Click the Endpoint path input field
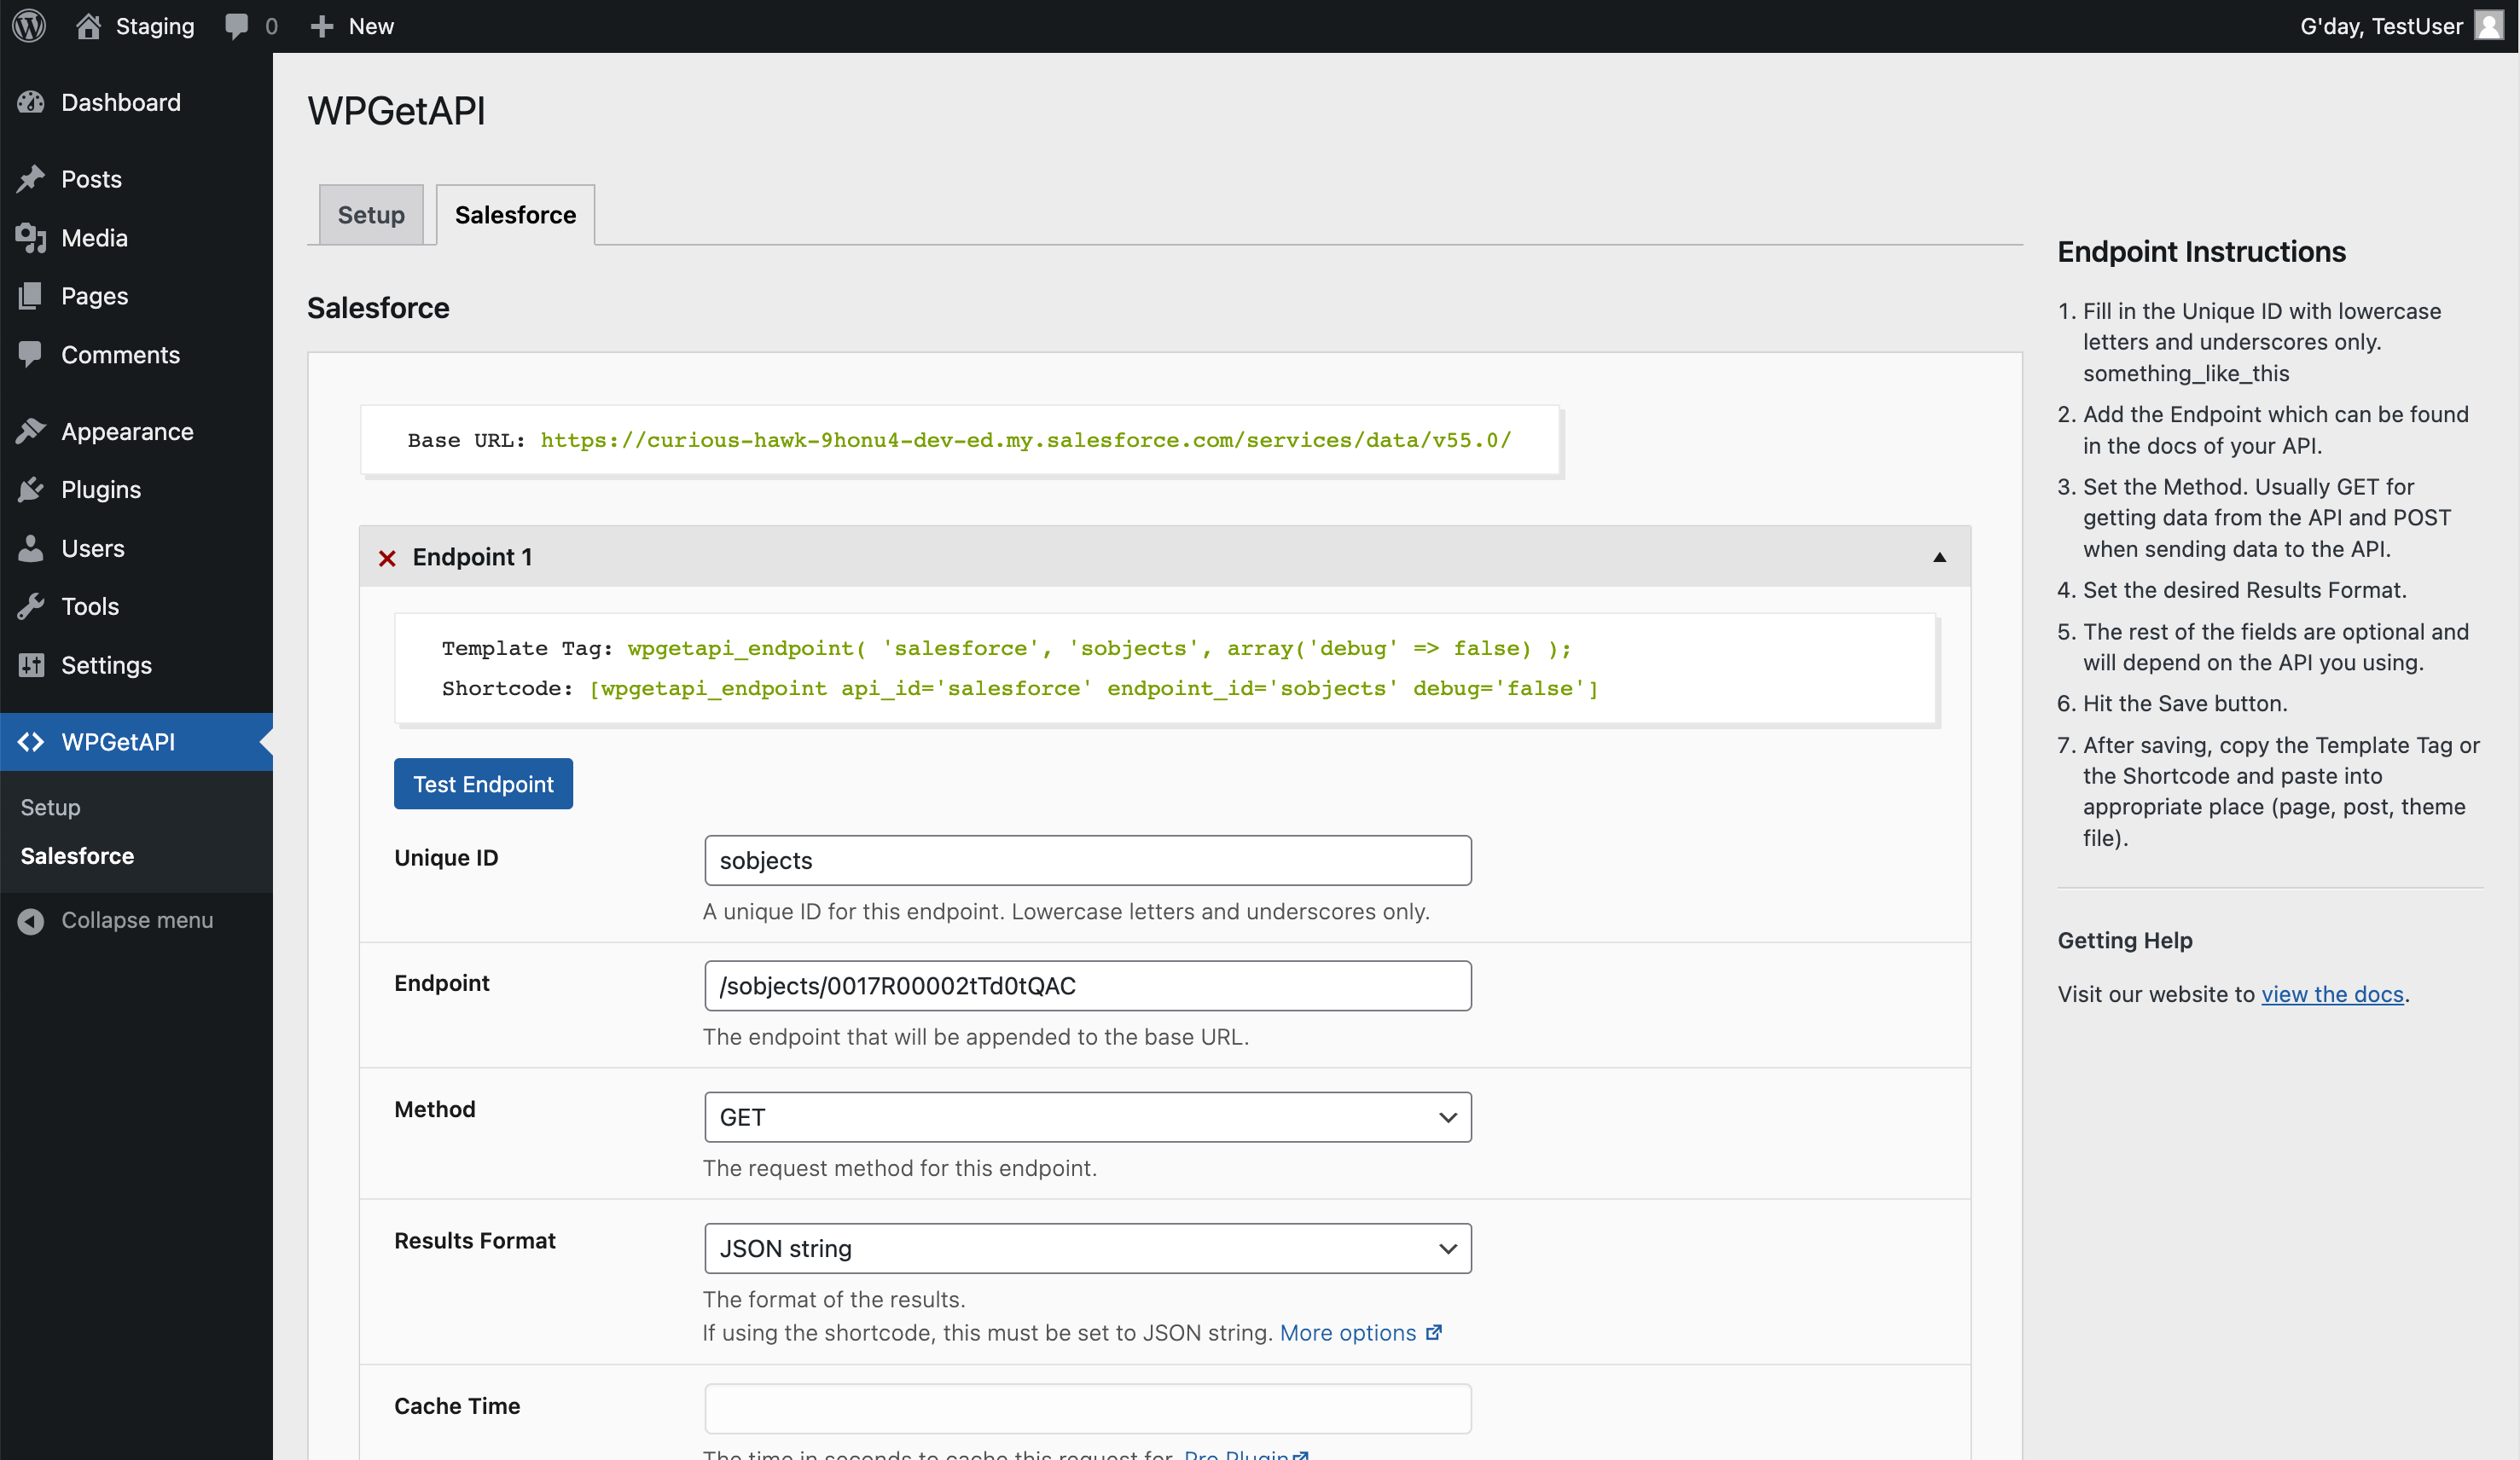 click(1087, 986)
